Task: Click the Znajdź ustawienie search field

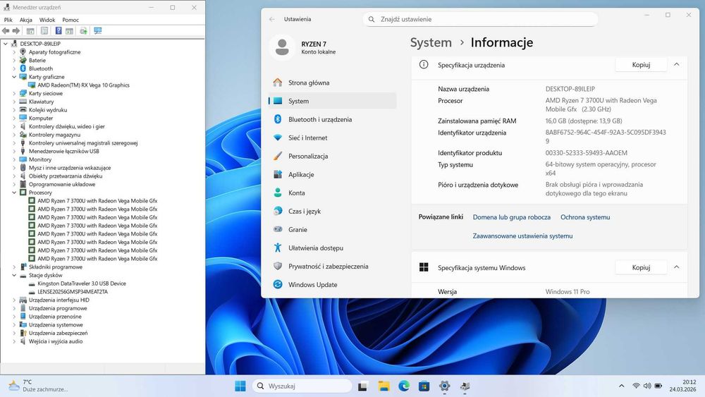Action: (x=480, y=19)
